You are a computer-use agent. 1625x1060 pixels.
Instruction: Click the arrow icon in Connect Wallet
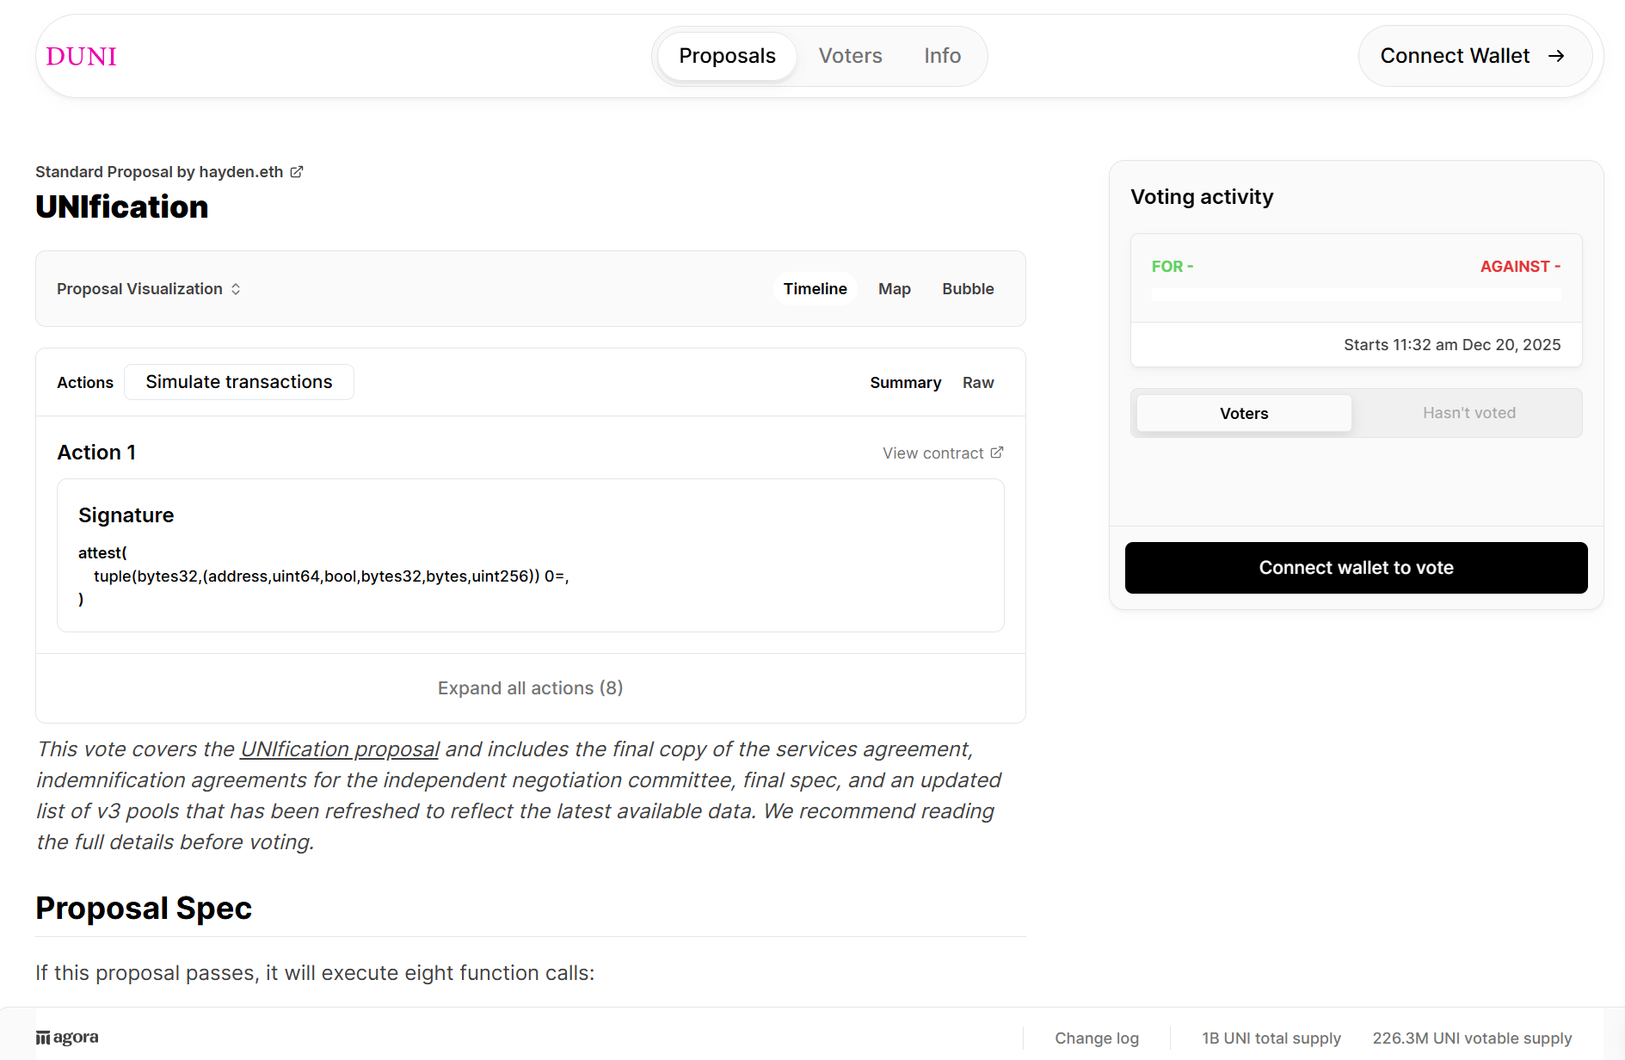click(x=1555, y=56)
